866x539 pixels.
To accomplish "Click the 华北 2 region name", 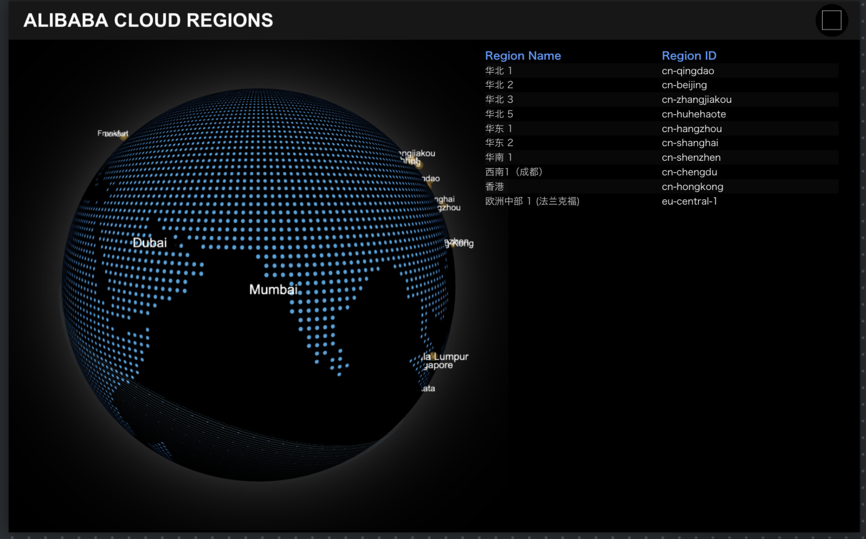I will pos(499,85).
